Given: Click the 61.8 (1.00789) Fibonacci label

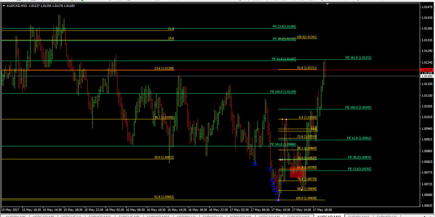Looking at the screenshot, I should (307, 167).
